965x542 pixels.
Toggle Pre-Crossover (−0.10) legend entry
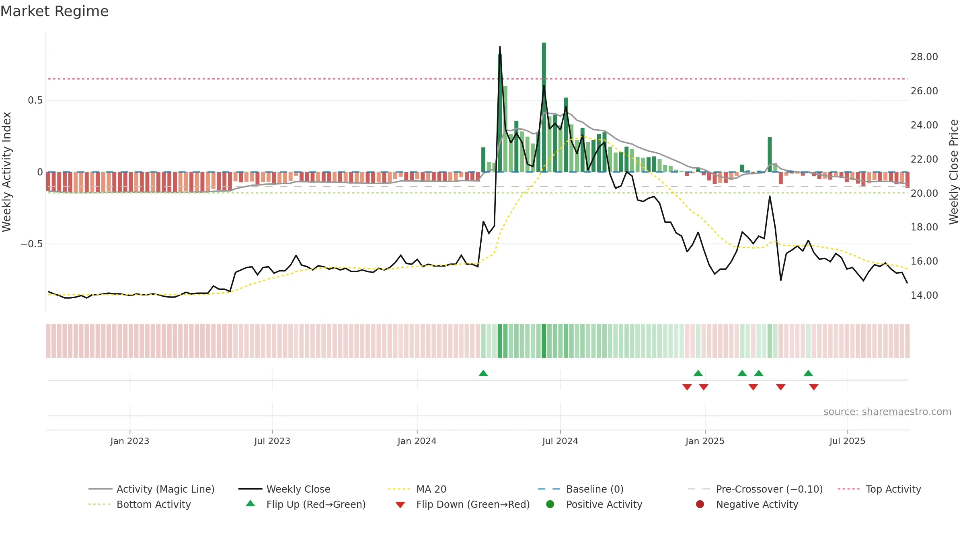pyautogui.click(x=756, y=489)
